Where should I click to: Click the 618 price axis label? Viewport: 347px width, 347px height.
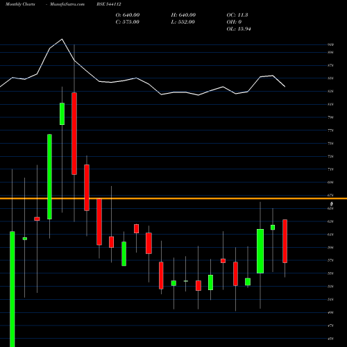(330, 235)
